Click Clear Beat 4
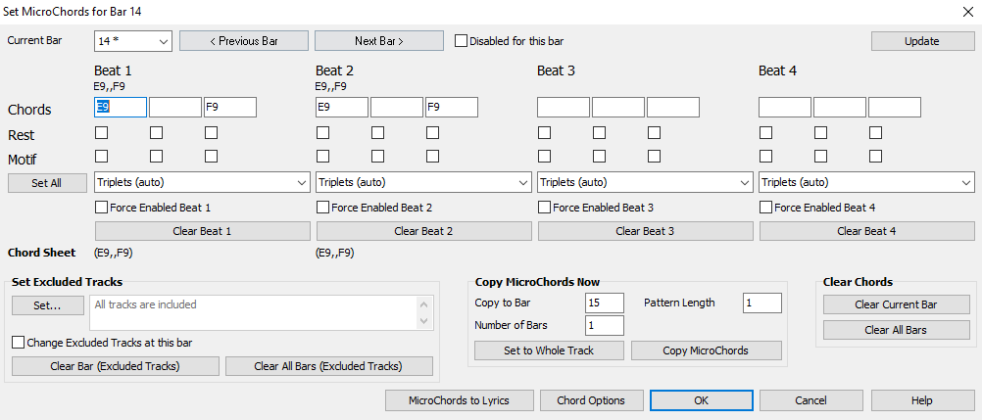This screenshot has height=420, width=982. 866,231
